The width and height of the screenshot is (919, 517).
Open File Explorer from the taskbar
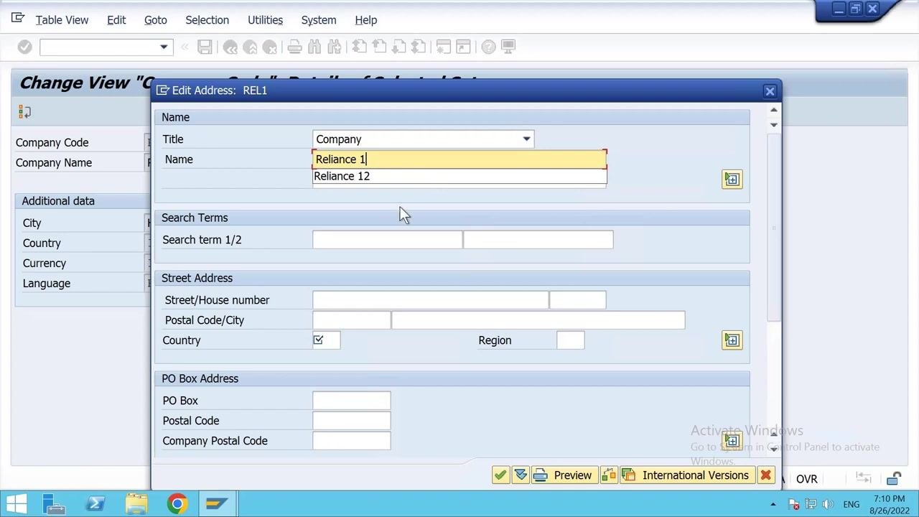[136, 503]
